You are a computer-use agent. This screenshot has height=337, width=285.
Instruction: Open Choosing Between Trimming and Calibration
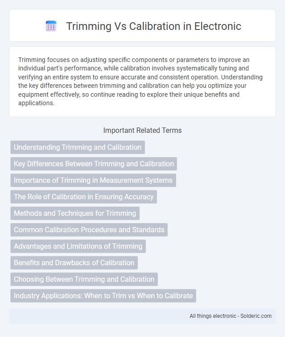click(x=84, y=279)
